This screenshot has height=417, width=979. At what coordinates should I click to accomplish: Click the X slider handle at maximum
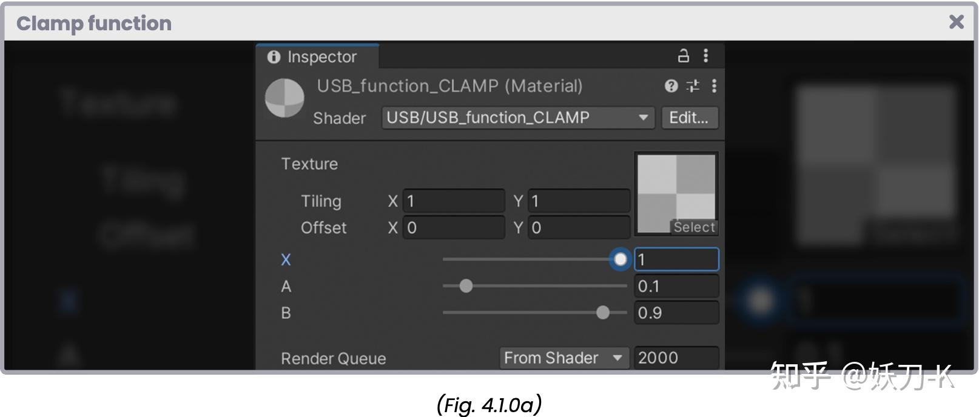pyautogui.click(x=620, y=259)
